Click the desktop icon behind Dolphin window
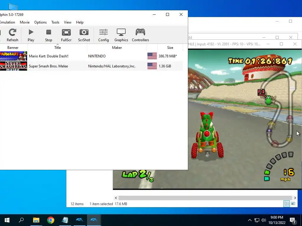The height and width of the screenshot is (226, 302). click(x=13, y=7)
